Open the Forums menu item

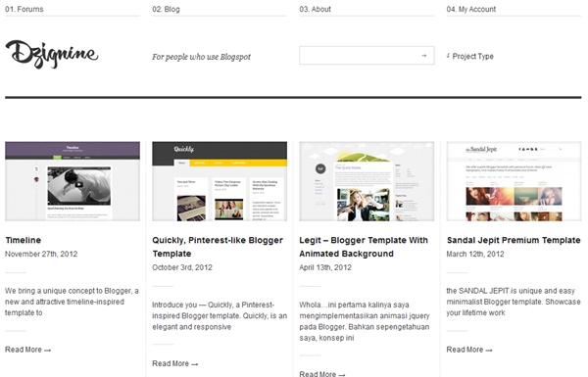click(x=24, y=9)
